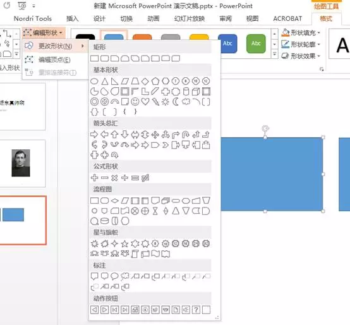This screenshot has height=325, width=350.
Task: Select the oval shape in Basic Shapes
Action: tap(94, 81)
